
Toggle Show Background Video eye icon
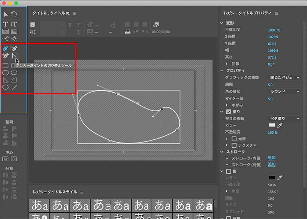coord(156,25)
